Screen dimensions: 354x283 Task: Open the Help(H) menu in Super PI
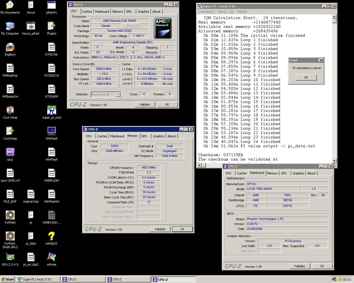point(242,12)
